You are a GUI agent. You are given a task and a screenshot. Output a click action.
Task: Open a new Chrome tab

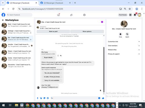coord(75,3)
